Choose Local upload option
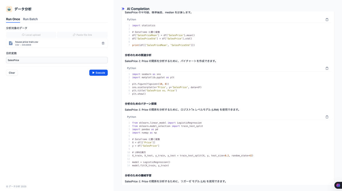 pos(31,35)
